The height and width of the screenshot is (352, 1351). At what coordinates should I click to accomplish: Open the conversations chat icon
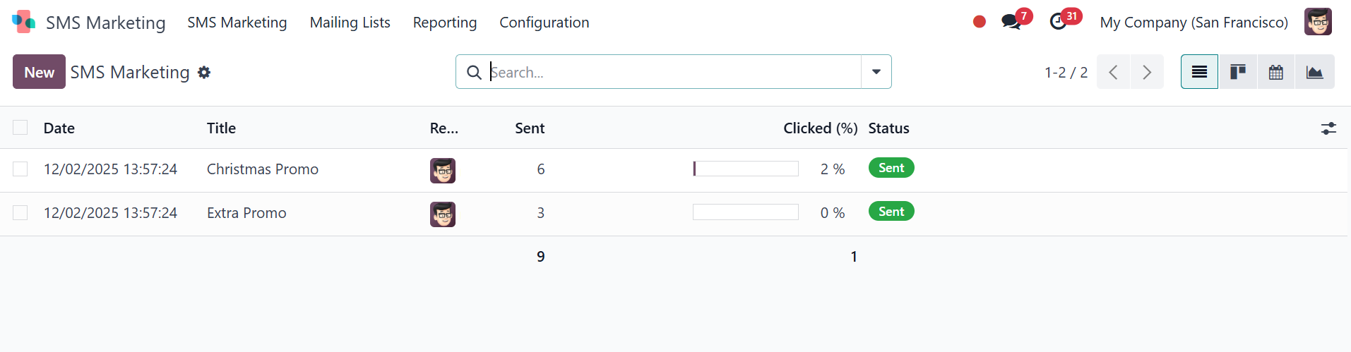[1012, 22]
